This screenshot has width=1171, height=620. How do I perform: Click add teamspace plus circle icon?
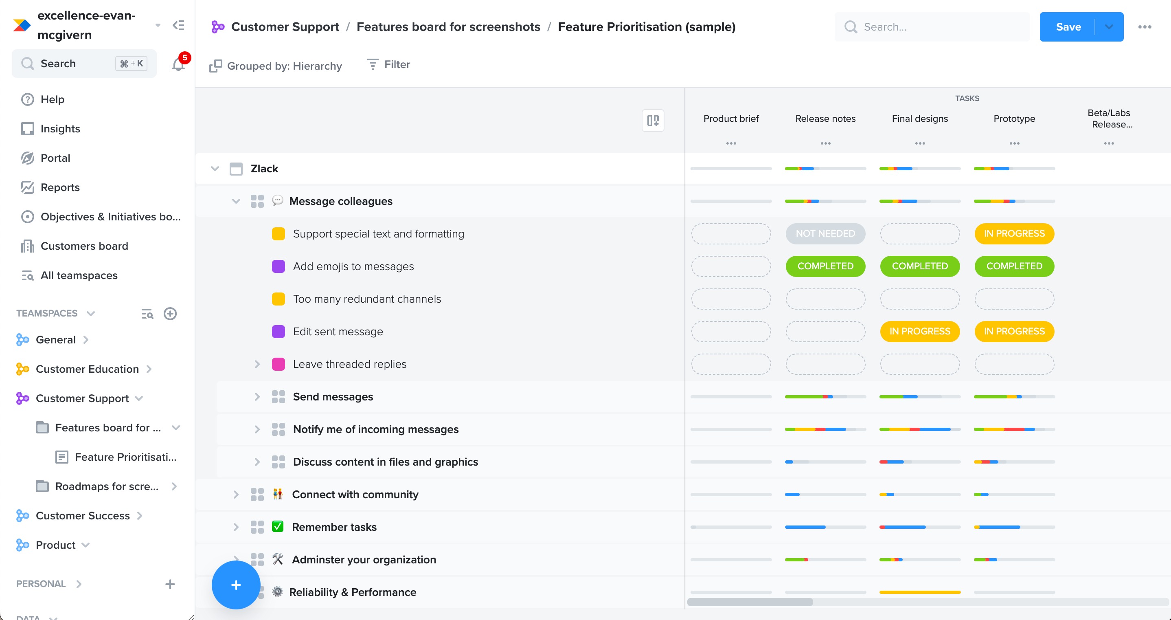pyautogui.click(x=170, y=313)
